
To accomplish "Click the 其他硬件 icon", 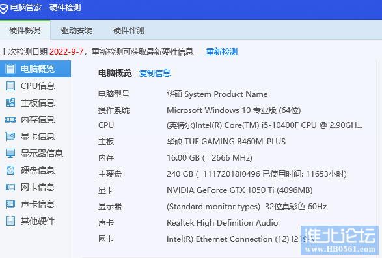I will pyautogui.click(x=10, y=221).
